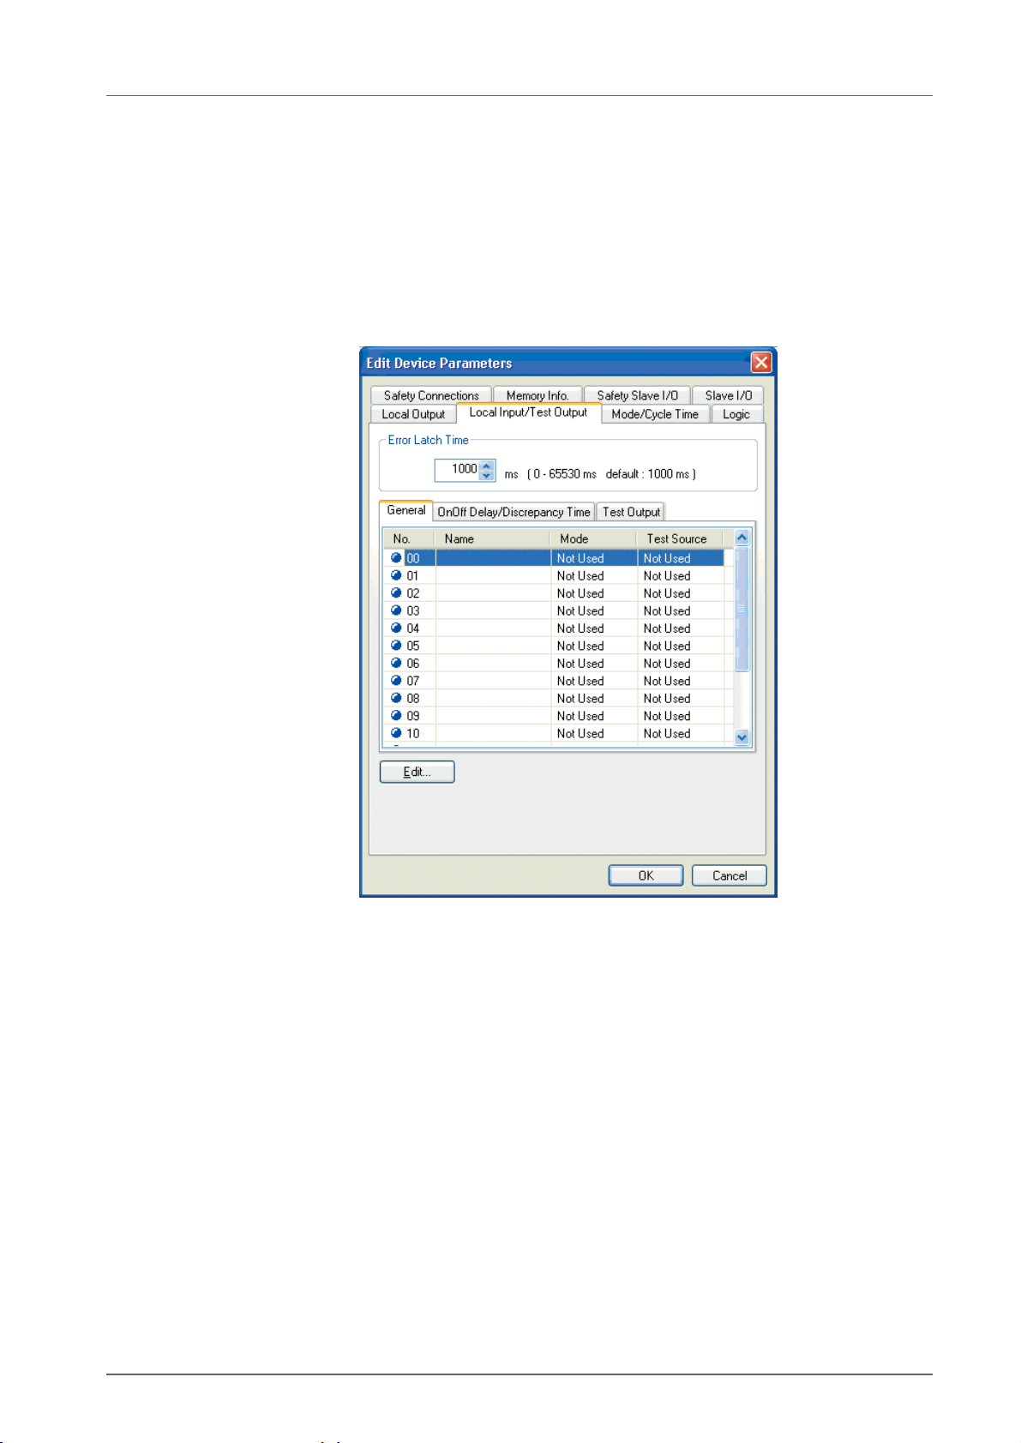
Task: Click the Cancel button
Action: click(x=730, y=875)
